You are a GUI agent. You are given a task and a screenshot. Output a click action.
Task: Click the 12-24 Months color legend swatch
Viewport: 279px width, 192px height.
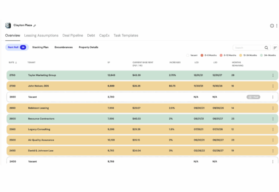click(241, 55)
